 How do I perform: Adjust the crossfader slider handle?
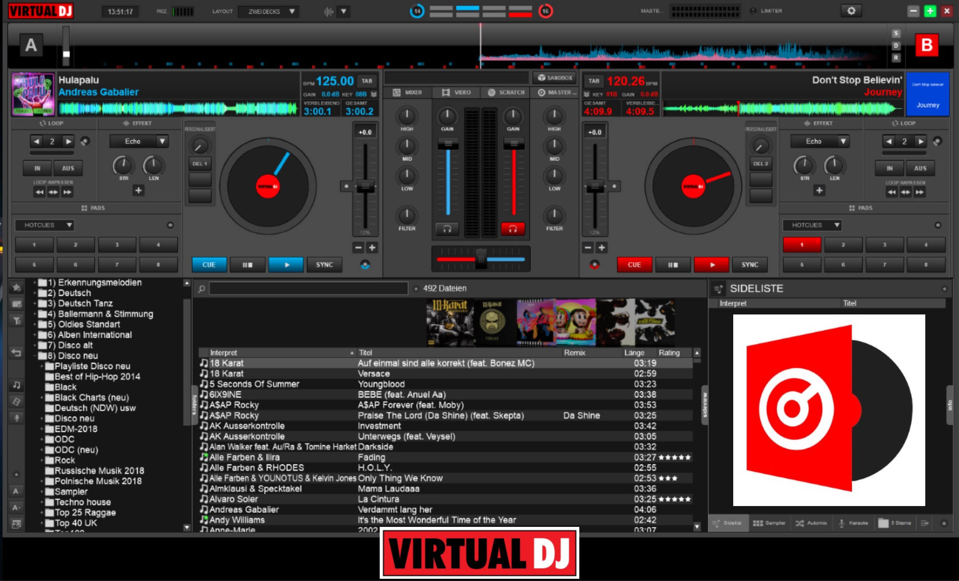481,259
